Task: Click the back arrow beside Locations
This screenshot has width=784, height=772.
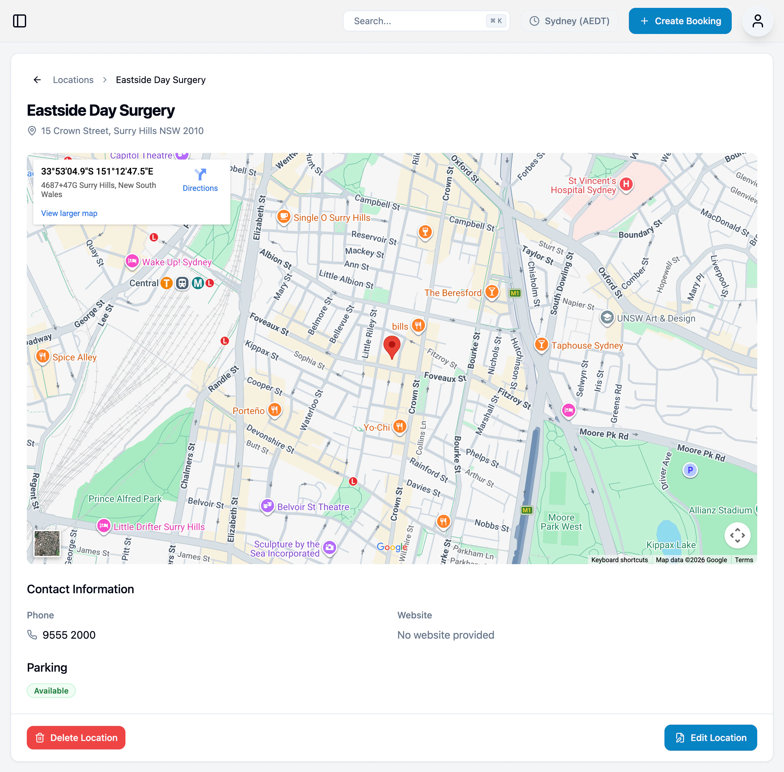Action: tap(37, 80)
